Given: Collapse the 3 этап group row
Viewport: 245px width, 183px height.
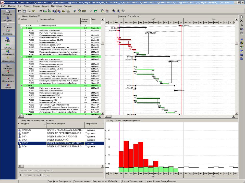Looking at the screenshot, I should [22, 86].
